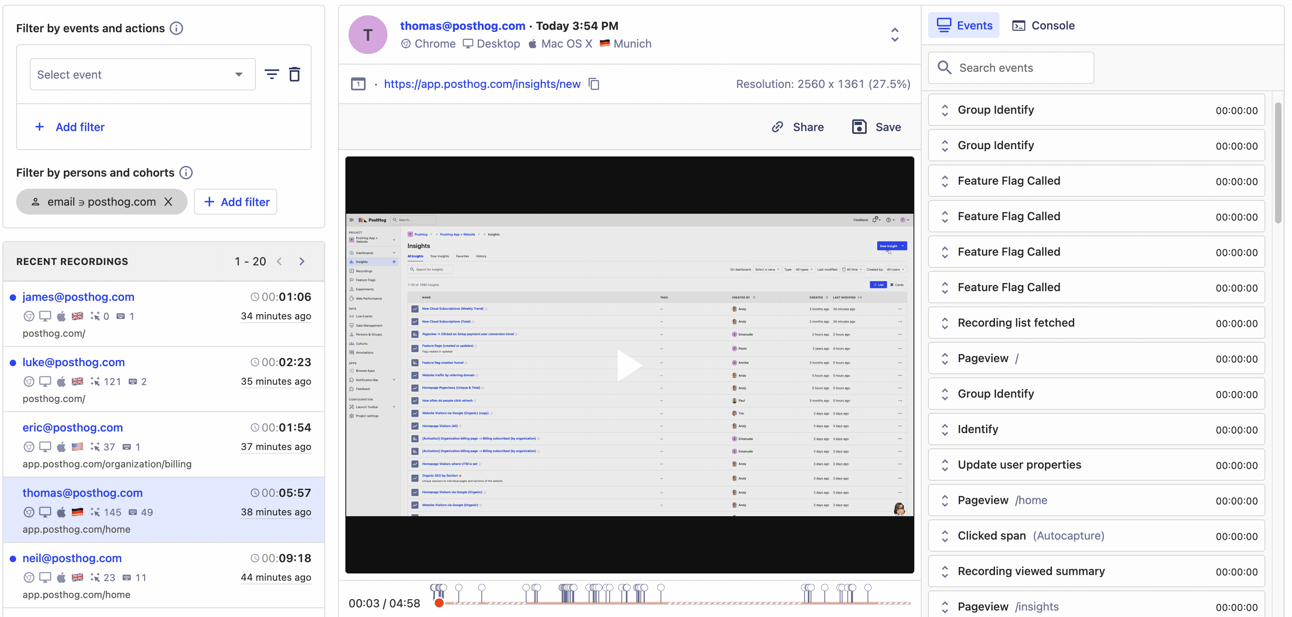
Task: Click the 34 minutes ago timestamp
Action: [x=276, y=316]
